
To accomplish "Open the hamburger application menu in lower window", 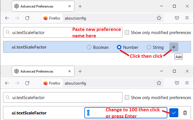I will pyautogui.click(x=187, y=83).
